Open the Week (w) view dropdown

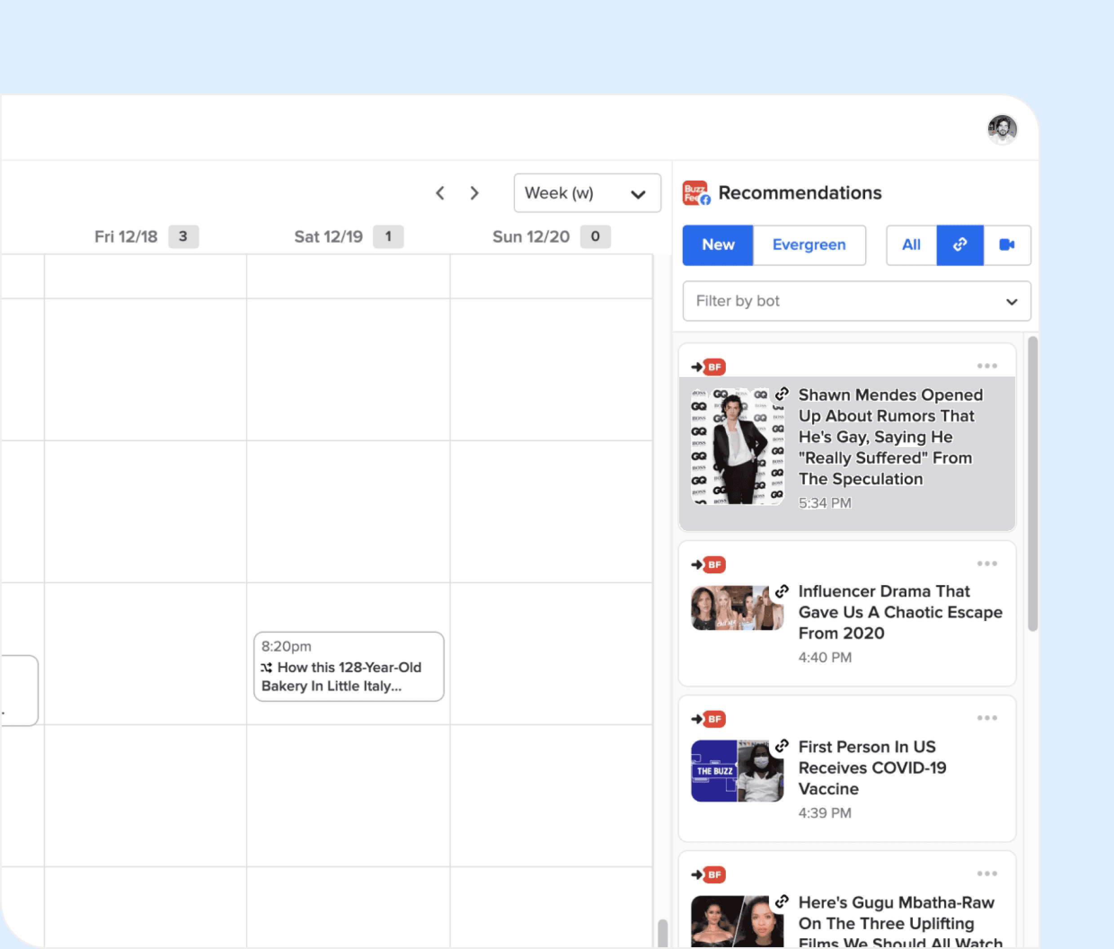tap(587, 193)
